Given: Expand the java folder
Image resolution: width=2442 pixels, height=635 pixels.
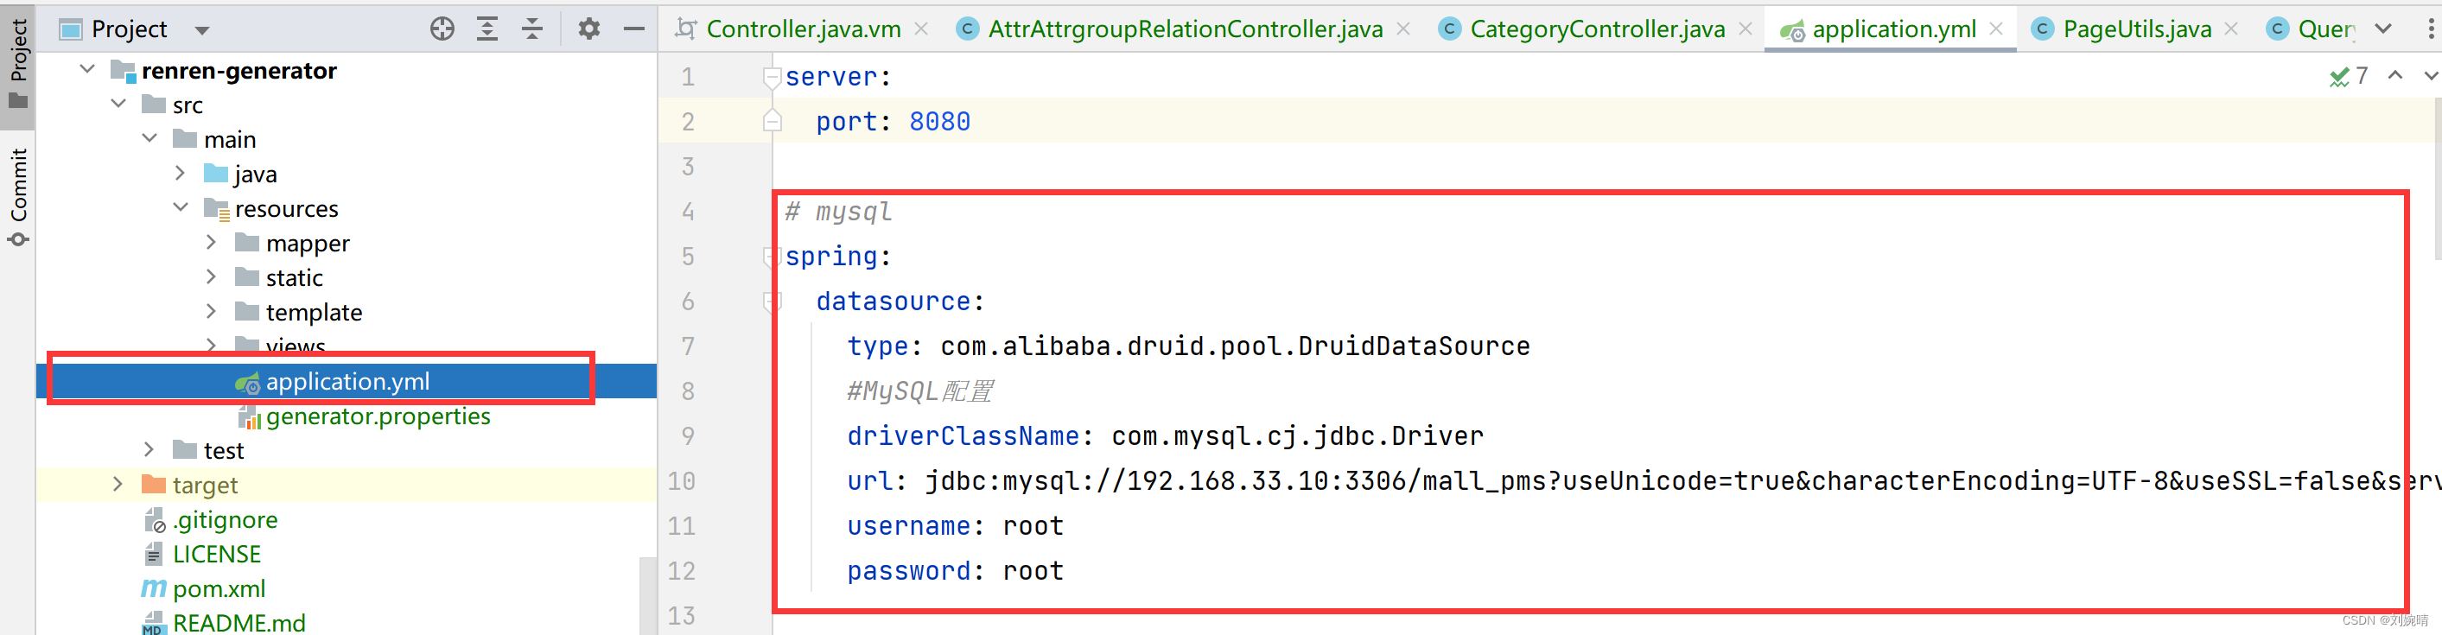Looking at the screenshot, I should point(180,173).
